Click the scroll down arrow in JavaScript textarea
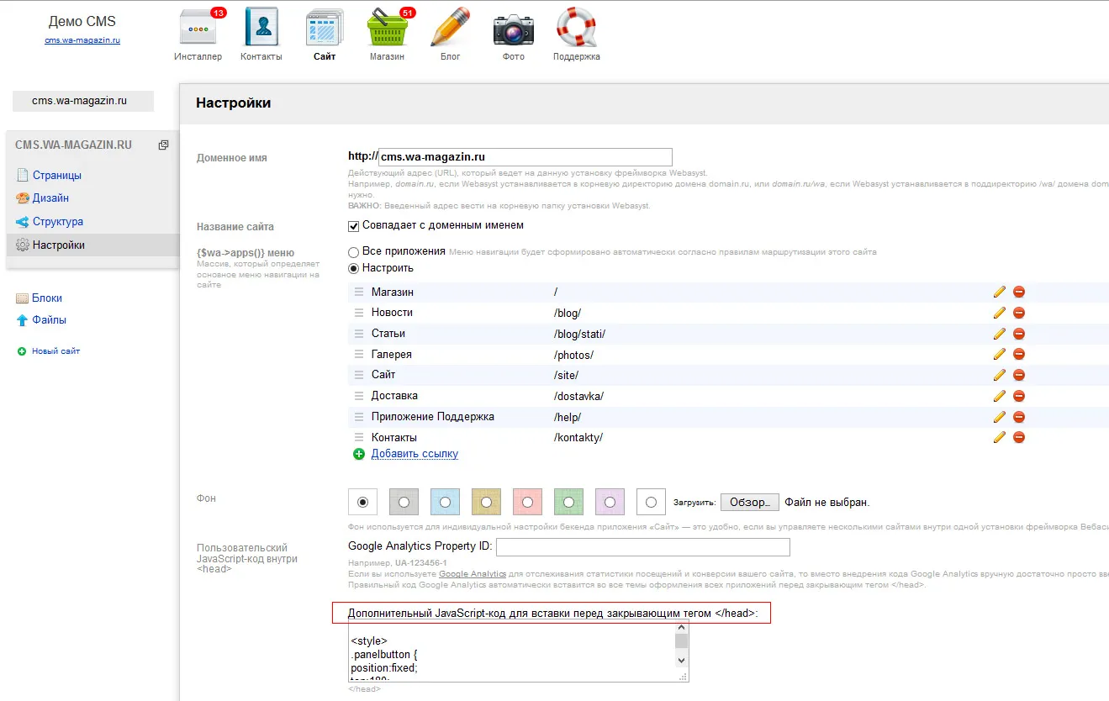The height and width of the screenshot is (701, 1109). [x=681, y=661]
